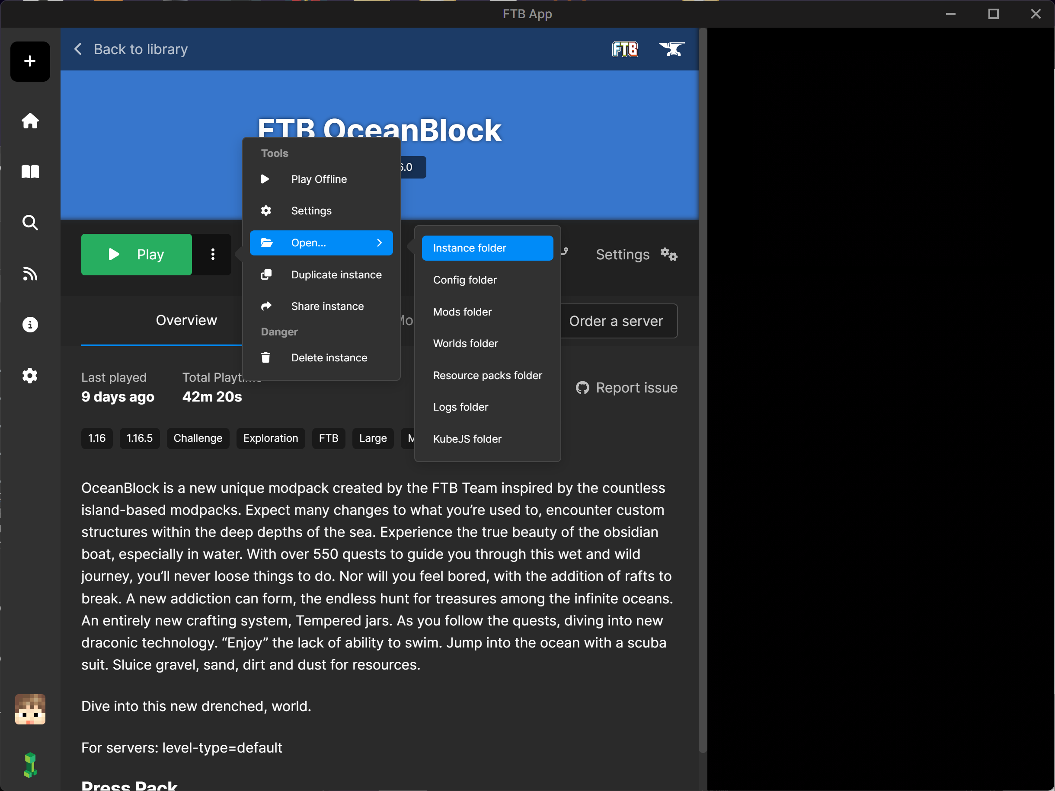Viewport: 1055px width, 791px height.
Task: Click the player avatar head icon
Action: click(x=30, y=709)
